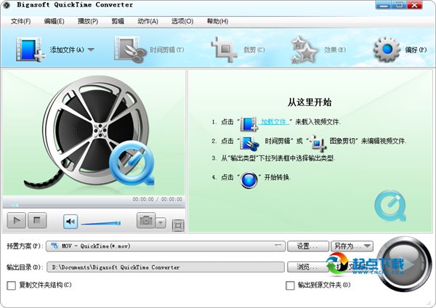
Task: Open Preferences (偏好) gear icon
Action: [x=387, y=49]
